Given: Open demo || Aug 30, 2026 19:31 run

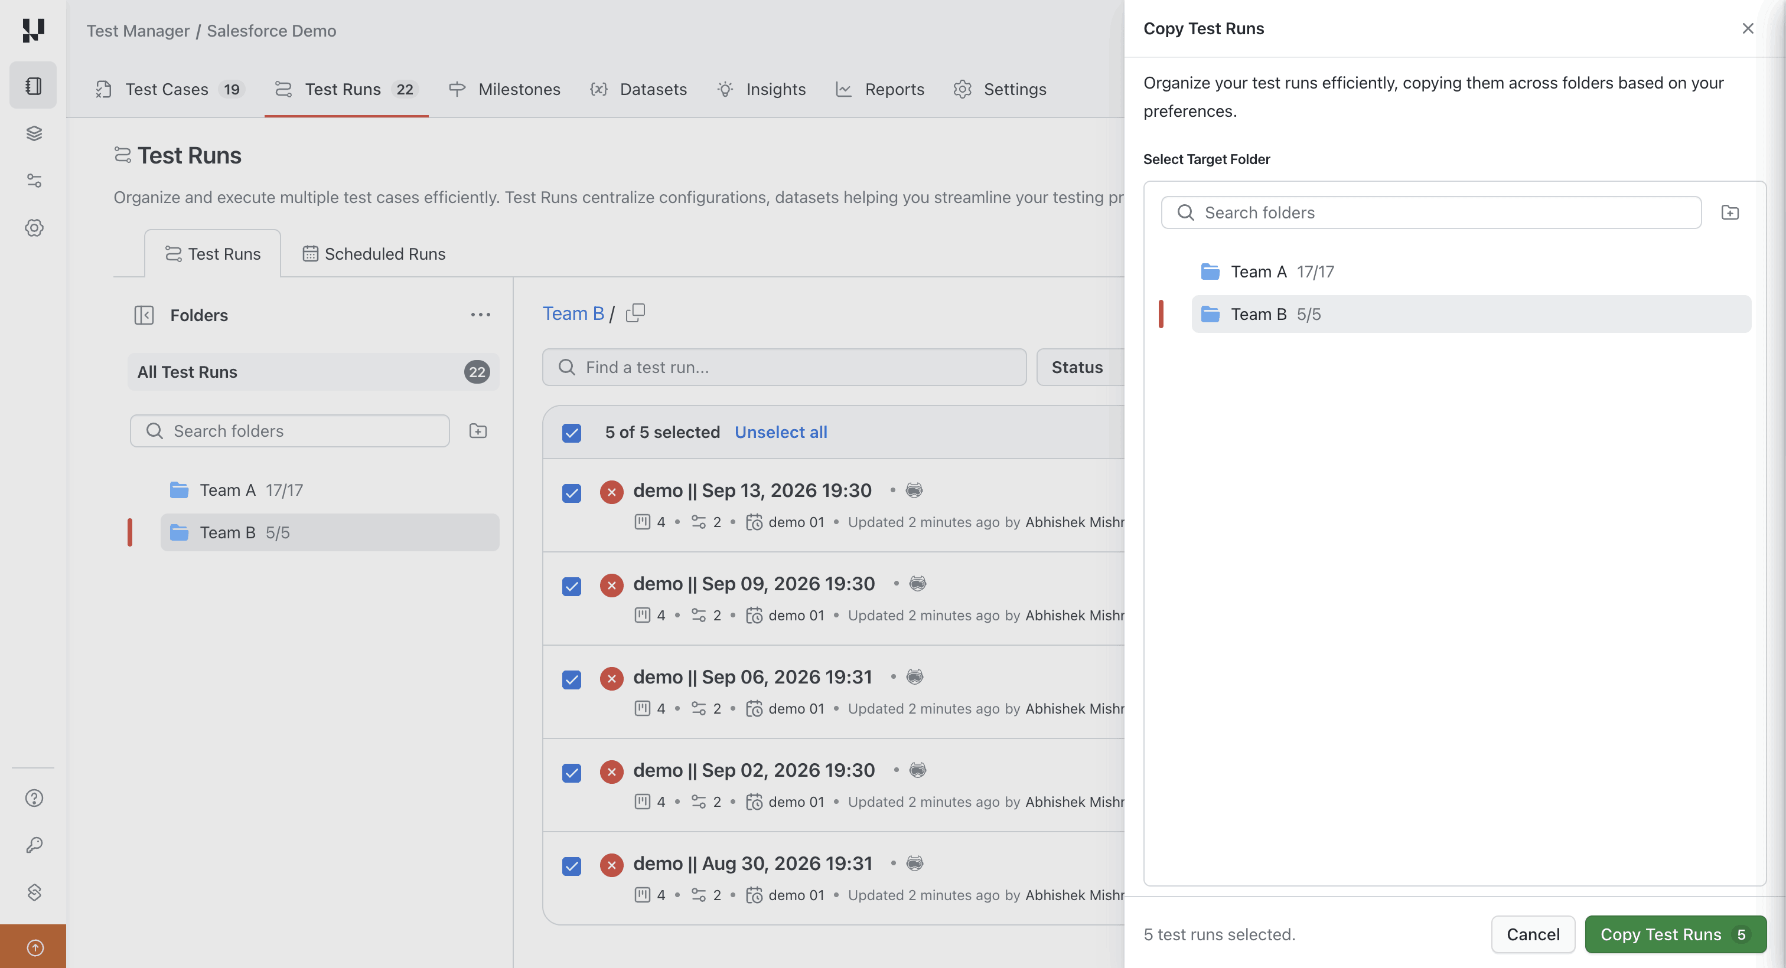Looking at the screenshot, I should (x=752, y=864).
